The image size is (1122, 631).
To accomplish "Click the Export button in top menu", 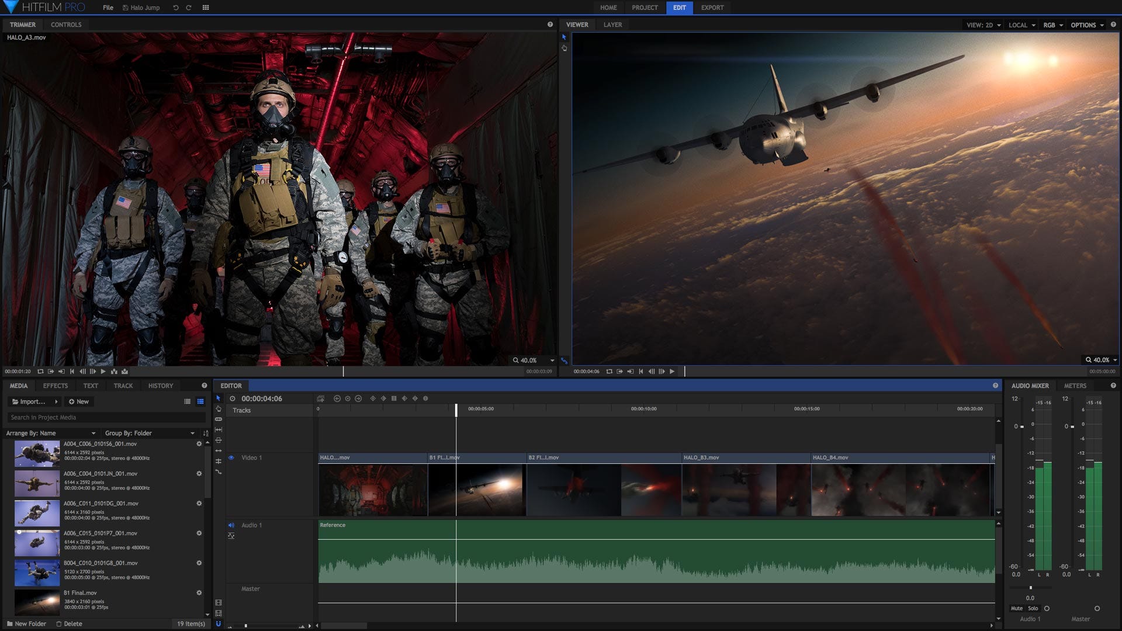I will 710,8.
